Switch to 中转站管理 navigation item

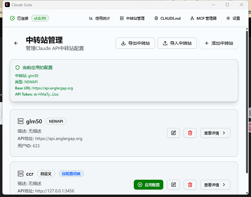point(132,19)
